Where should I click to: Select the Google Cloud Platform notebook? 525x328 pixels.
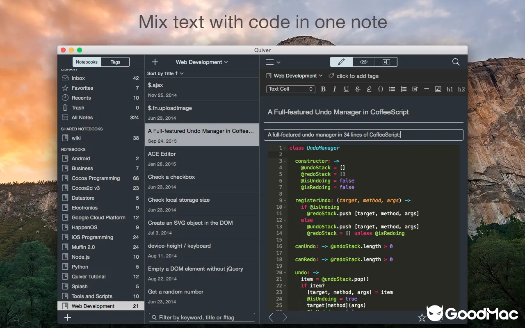tap(101, 217)
